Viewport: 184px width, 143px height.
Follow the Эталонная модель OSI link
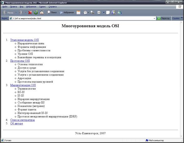tap(25, 40)
